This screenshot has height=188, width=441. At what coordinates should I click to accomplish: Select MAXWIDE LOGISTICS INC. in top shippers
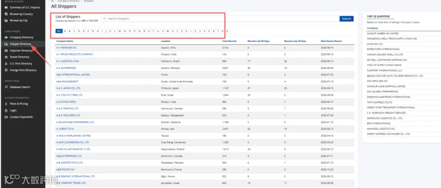[381, 129]
